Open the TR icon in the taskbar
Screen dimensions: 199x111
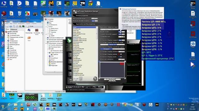pyautogui.click(x=54, y=105)
